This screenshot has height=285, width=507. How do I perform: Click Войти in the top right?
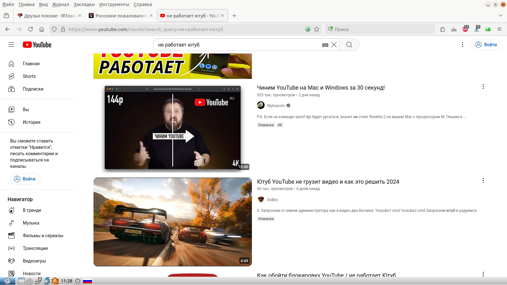[x=486, y=45]
